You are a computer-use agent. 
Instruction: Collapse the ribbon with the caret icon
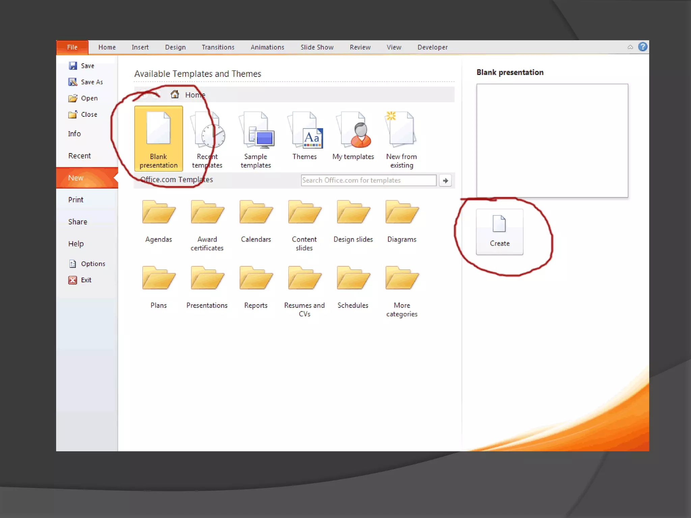pos(630,47)
